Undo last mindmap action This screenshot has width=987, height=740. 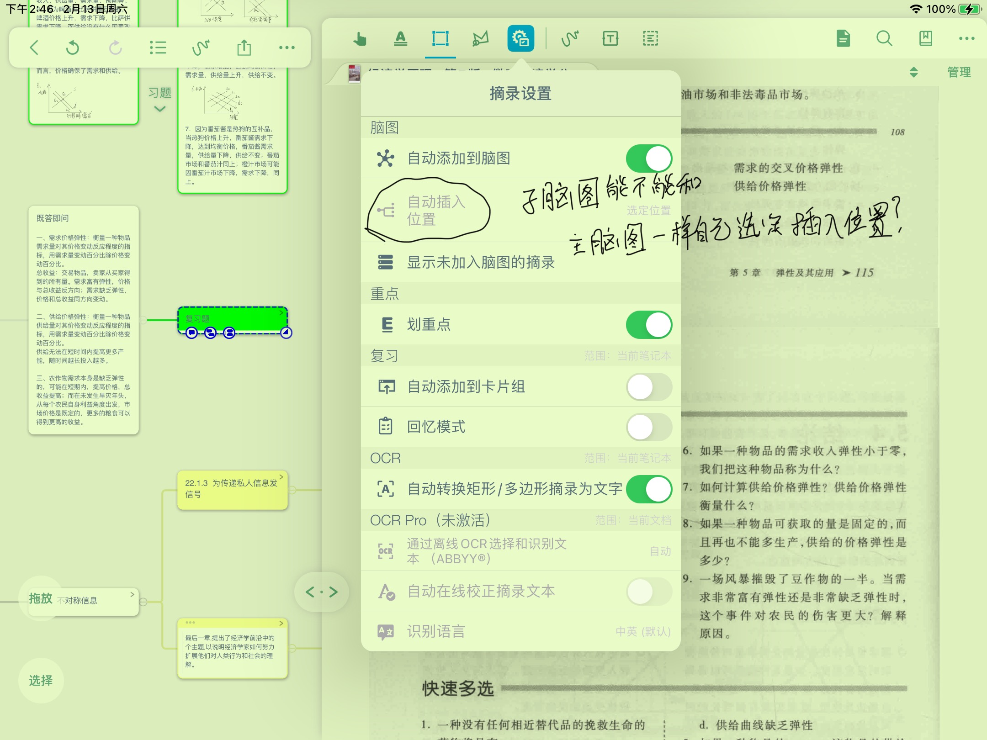[73, 48]
